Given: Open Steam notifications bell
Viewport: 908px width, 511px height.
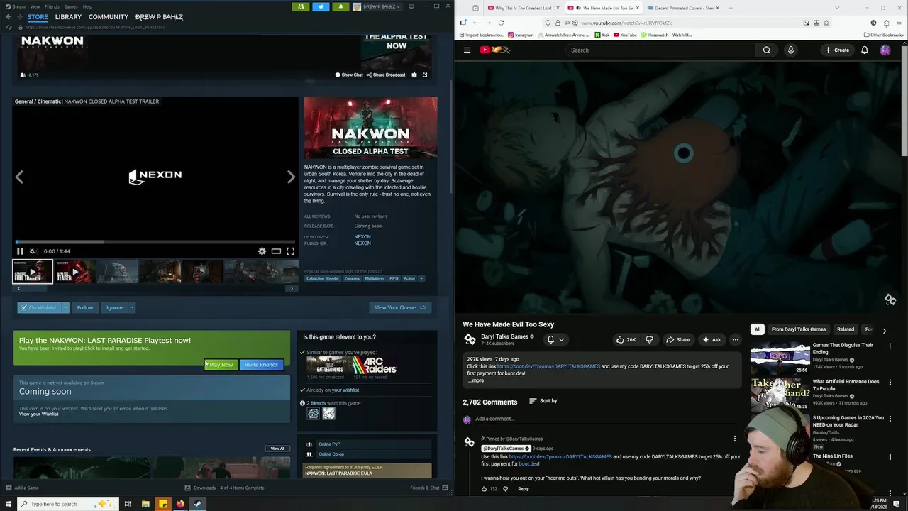Looking at the screenshot, I should (340, 6).
